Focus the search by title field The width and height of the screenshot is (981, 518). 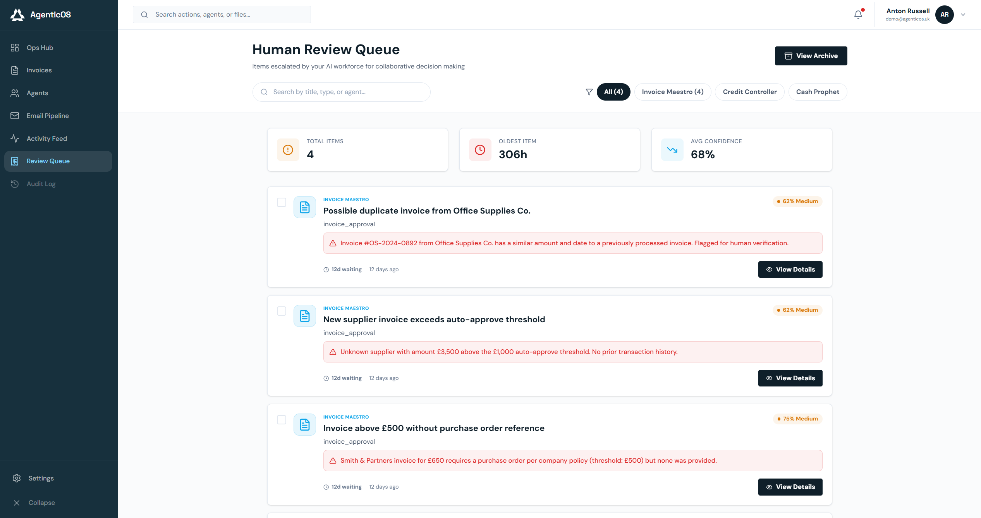coord(341,92)
